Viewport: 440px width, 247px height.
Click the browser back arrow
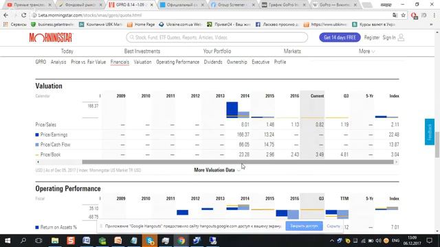tap(6, 15)
